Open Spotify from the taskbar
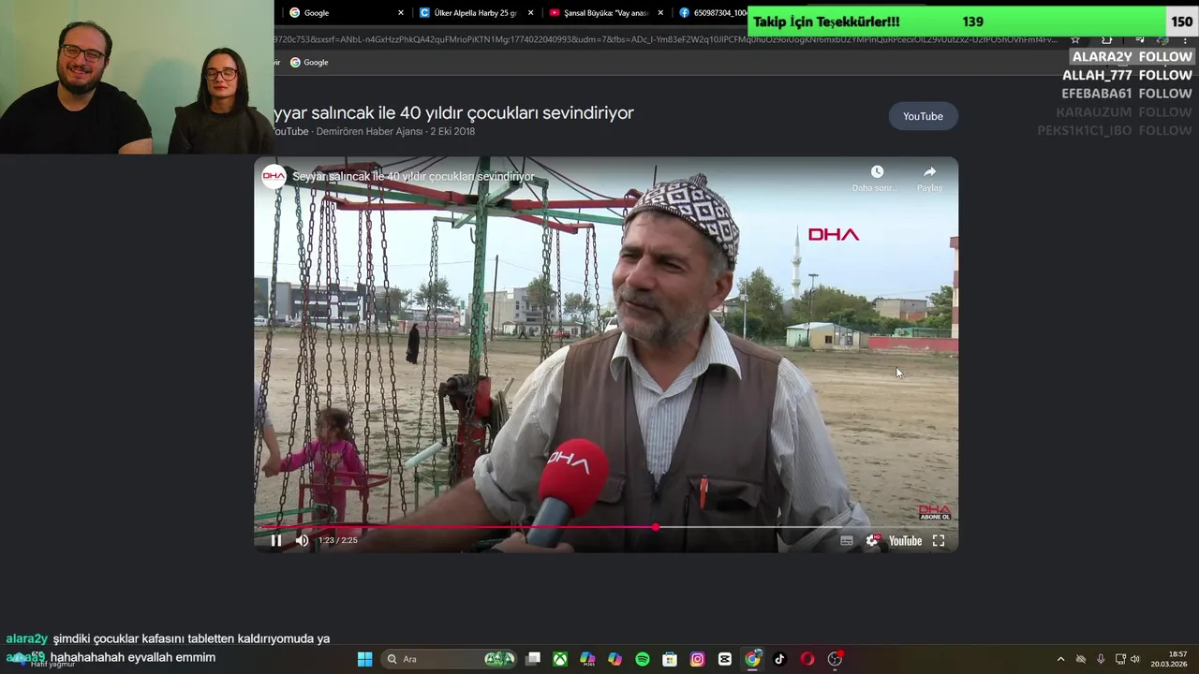Image resolution: width=1199 pixels, height=674 pixels. pyautogui.click(x=643, y=659)
